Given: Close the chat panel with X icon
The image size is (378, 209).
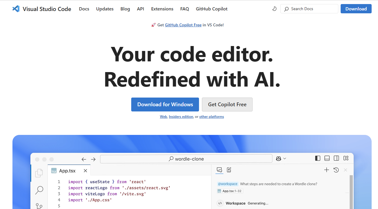Looking at the screenshot, I should pos(345,170).
